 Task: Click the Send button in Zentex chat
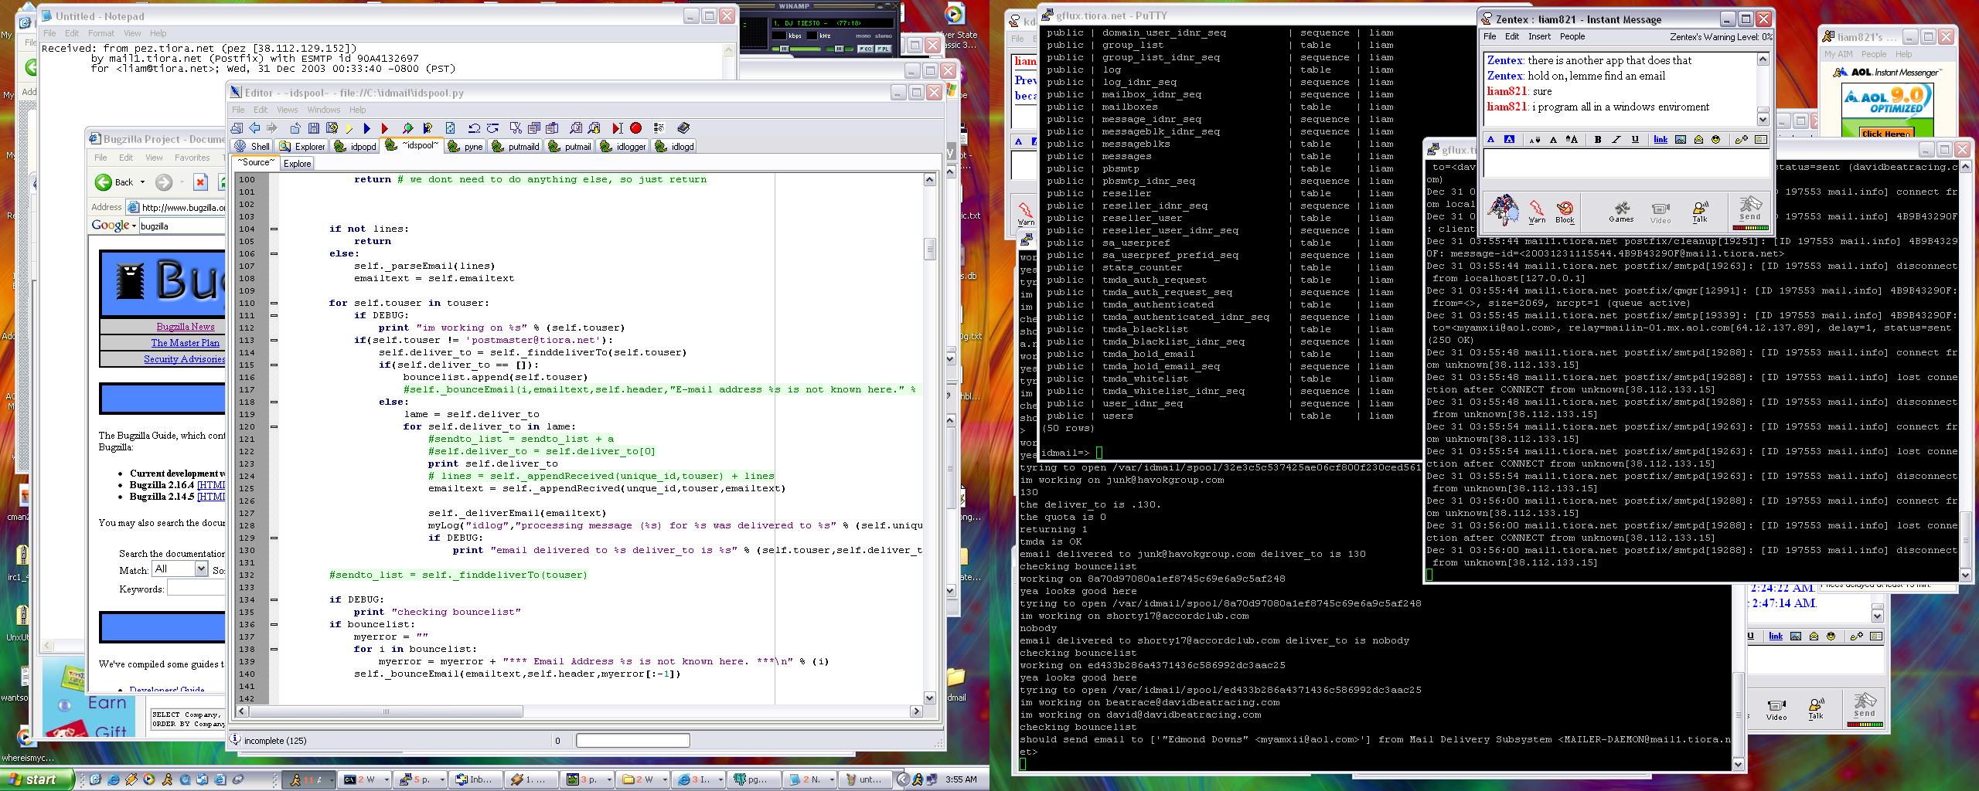[1750, 211]
